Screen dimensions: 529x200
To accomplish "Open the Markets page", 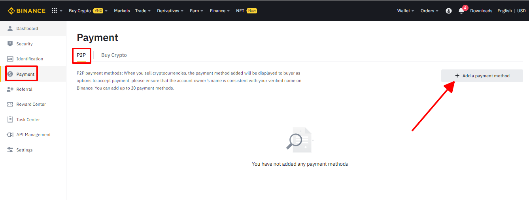I will 122,11.
